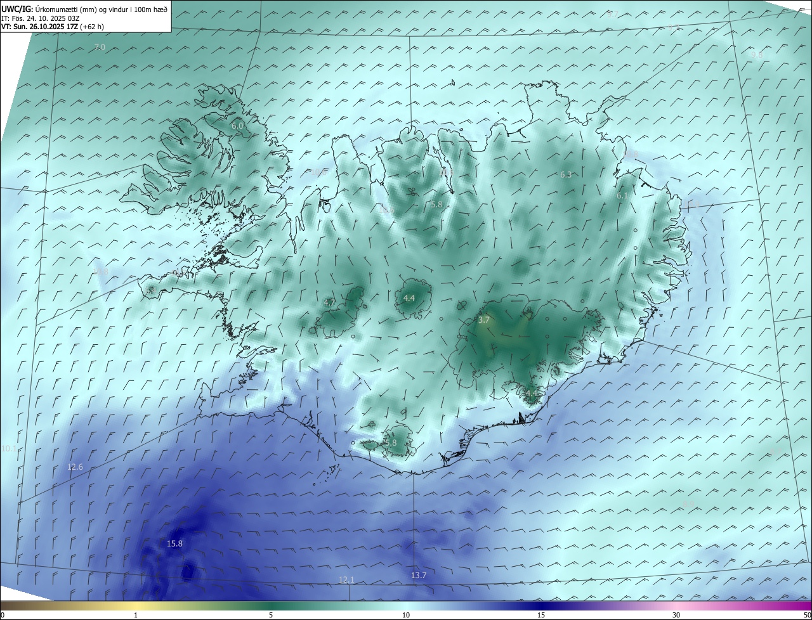Viewport: 812px width, 620px height.
Task: Click the 0 tick on the color scale
Action: (2, 615)
